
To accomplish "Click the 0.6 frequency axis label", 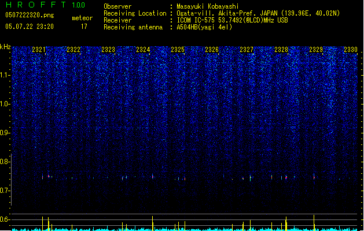I will [x=5, y=219].
